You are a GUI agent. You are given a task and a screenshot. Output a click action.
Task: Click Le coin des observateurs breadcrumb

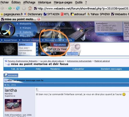point(52,61)
